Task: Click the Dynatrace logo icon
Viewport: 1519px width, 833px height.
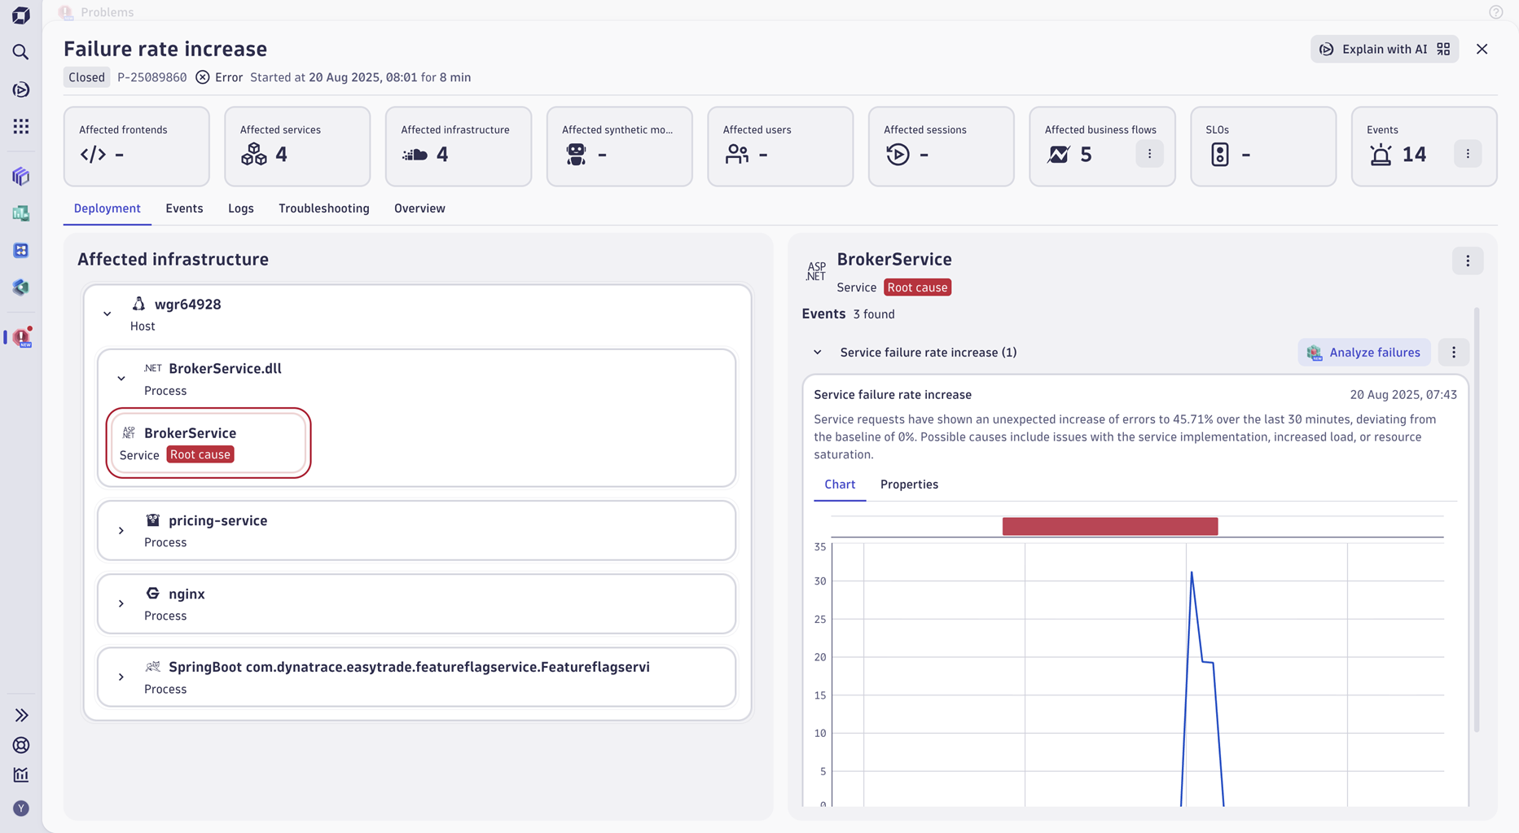Action: point(21,15)
